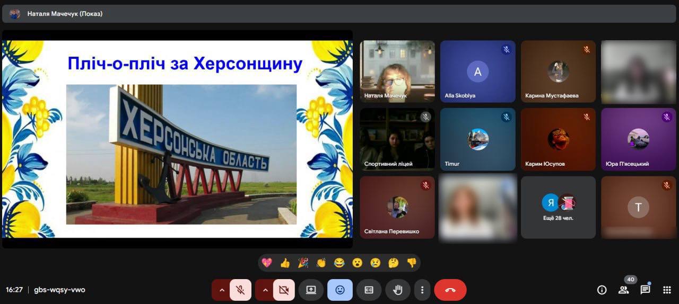Toggle the emoji reactions button
679x304 pixels.
pos(340,290)
